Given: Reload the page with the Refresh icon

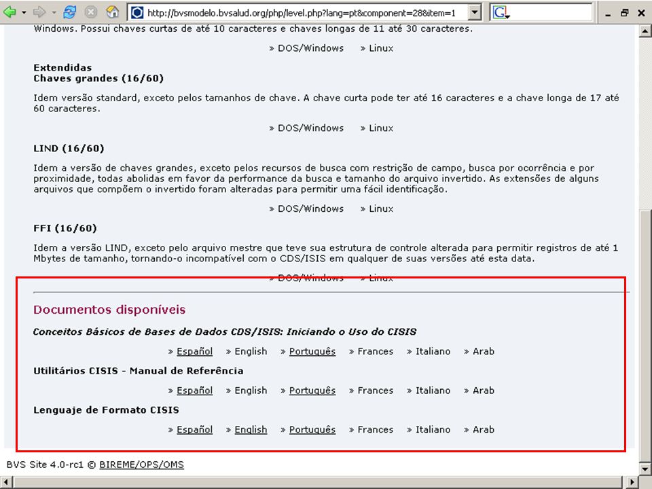Looking at the screenshot, I should 69,12.
